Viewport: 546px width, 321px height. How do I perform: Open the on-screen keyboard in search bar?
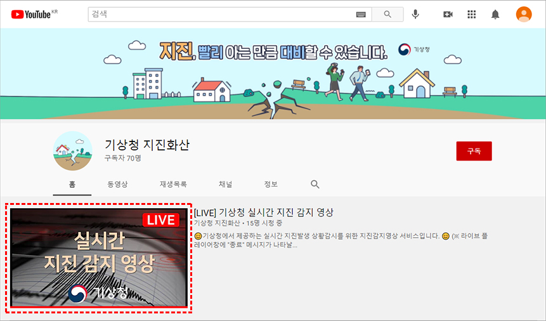tap(361, 14)
